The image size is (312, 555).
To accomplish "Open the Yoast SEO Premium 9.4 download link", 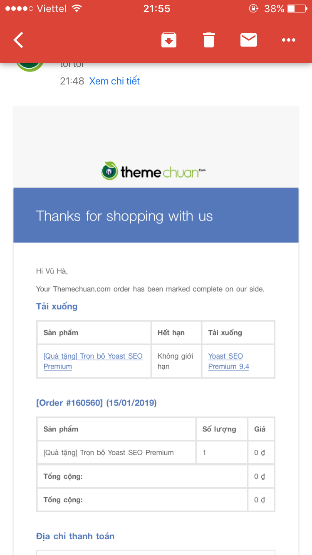I will pyautogui.click(x=228, y=361).
